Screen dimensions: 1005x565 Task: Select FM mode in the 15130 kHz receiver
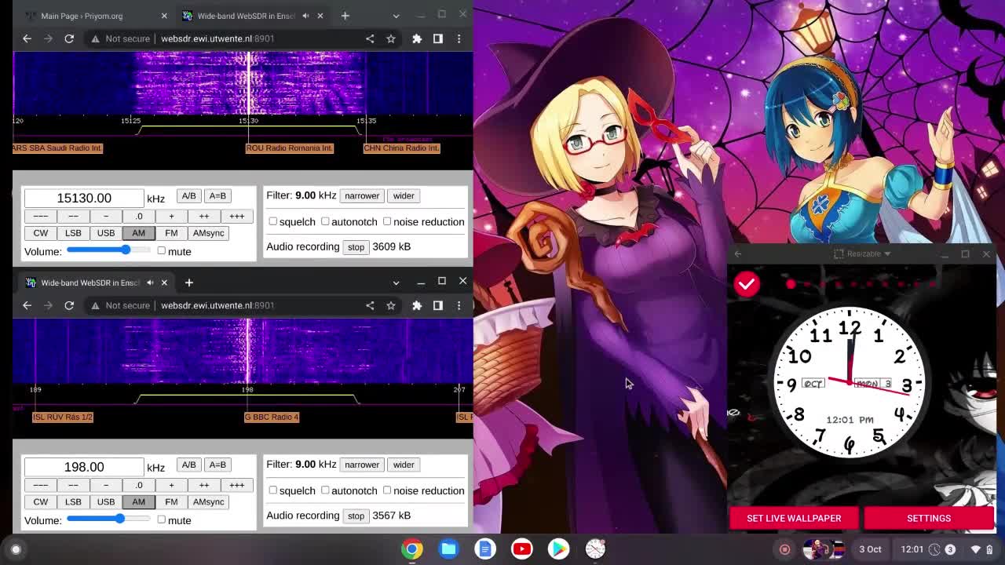coord(171,233)
